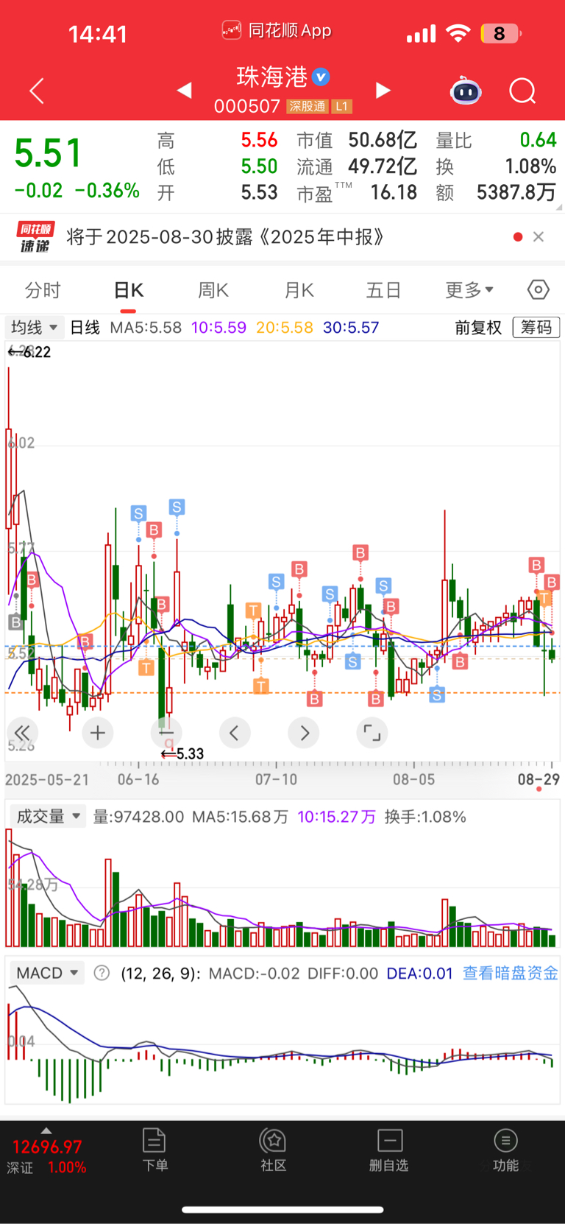Tap the L1 level badge
This screenshot has height=1224, width=565.
click(x=341, y=107)
